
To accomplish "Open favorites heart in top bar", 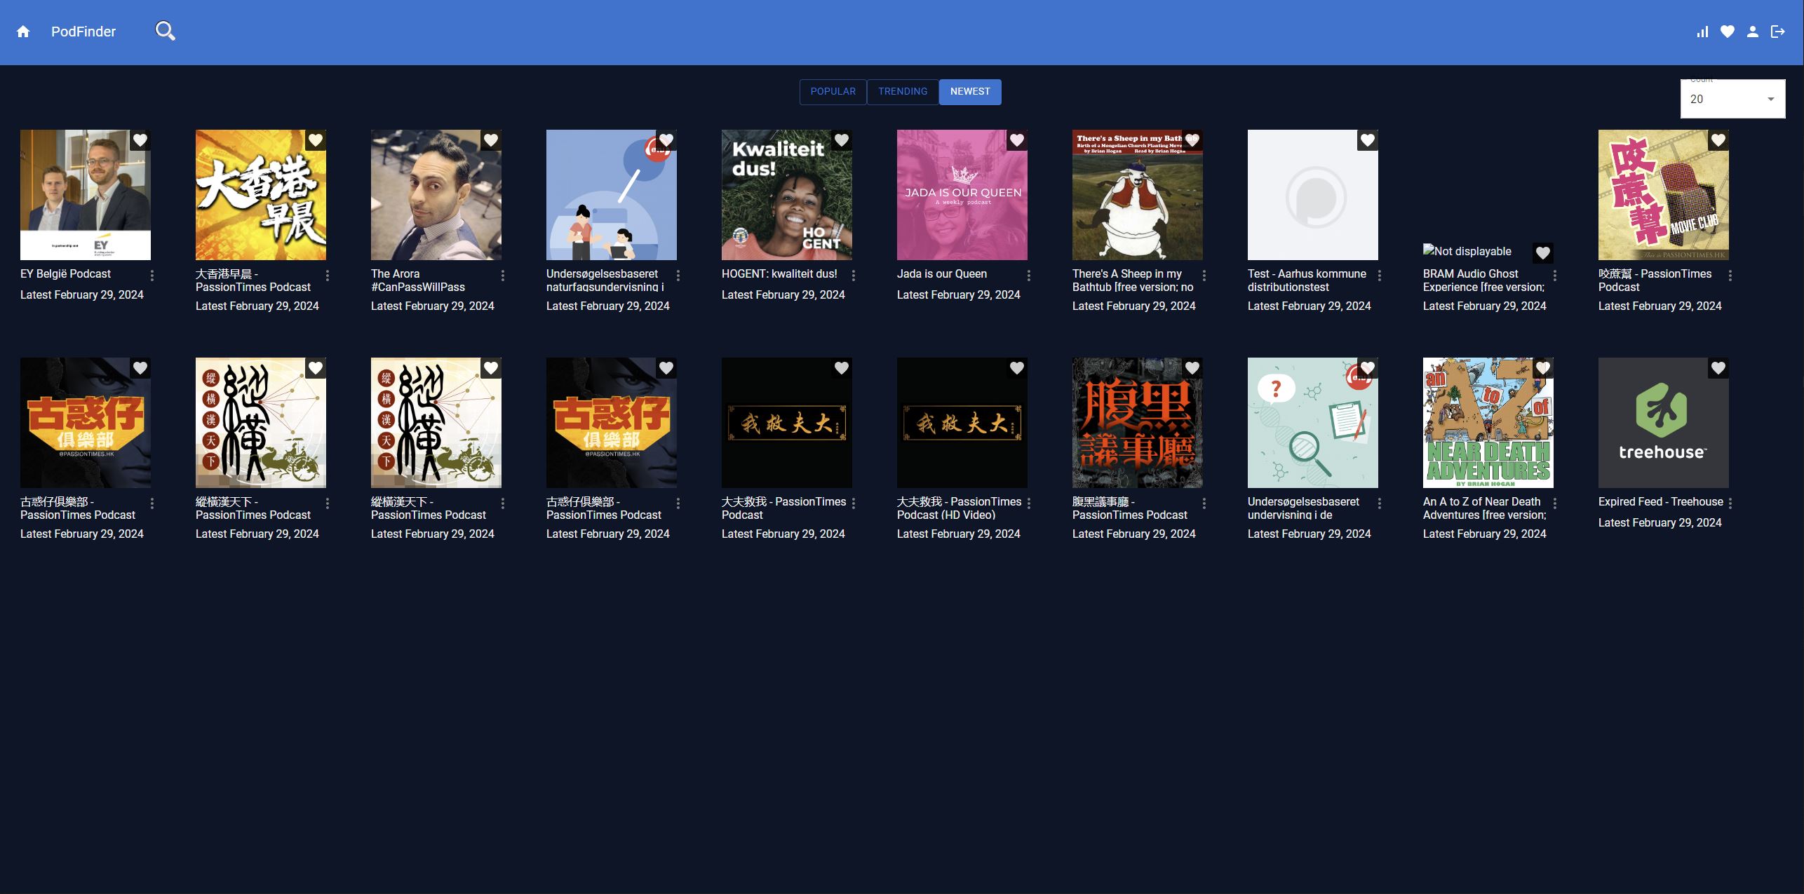I will 1728,32.
